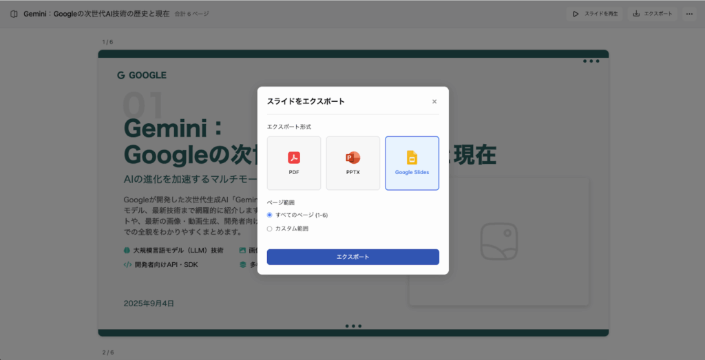Open the top-right more options menu
This screenshot has height=360, width=705.
click(x=689, y=14)
